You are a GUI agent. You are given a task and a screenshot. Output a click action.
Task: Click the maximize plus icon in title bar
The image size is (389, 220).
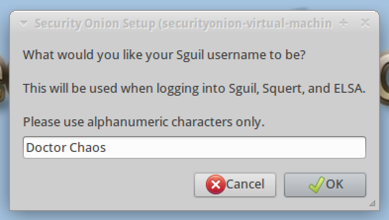[x=344, y=23]
